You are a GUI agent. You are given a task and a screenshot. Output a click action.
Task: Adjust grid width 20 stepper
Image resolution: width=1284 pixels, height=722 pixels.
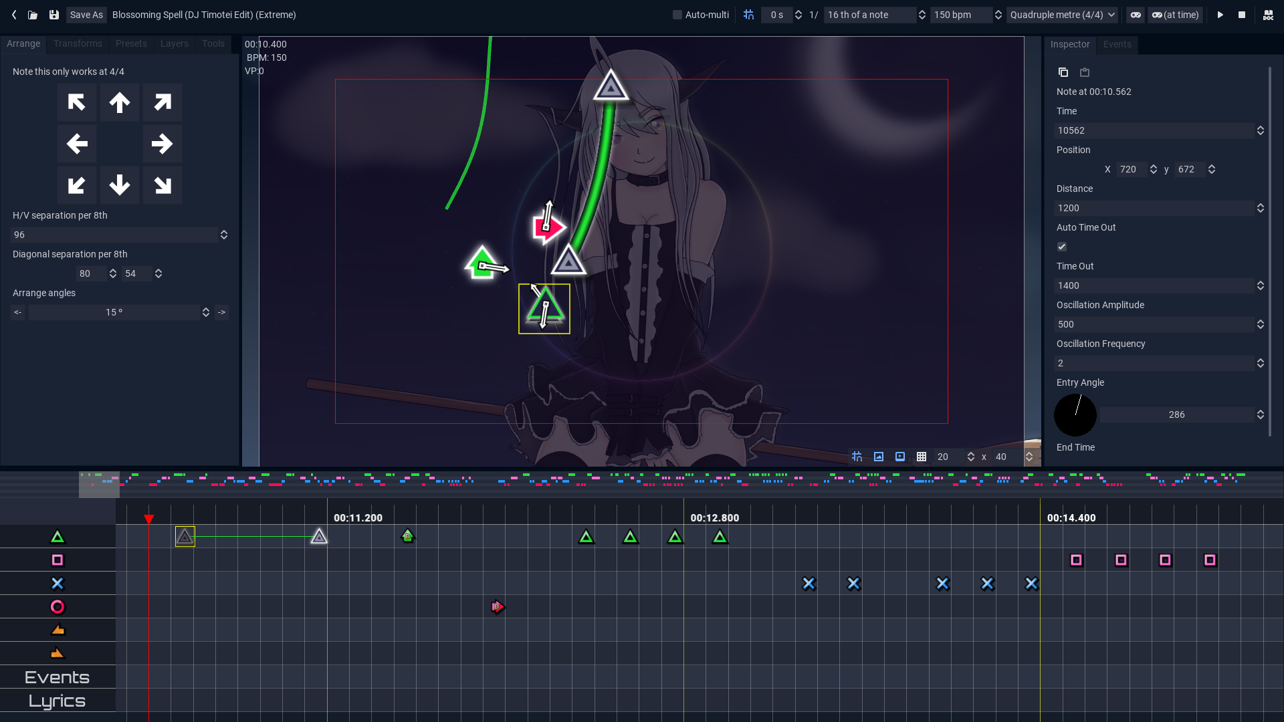click(x=971, y=457)
